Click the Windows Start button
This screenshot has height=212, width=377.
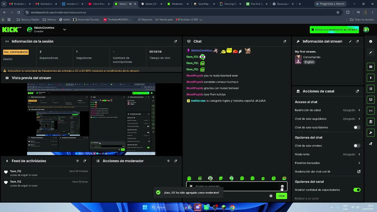point(145,207)
